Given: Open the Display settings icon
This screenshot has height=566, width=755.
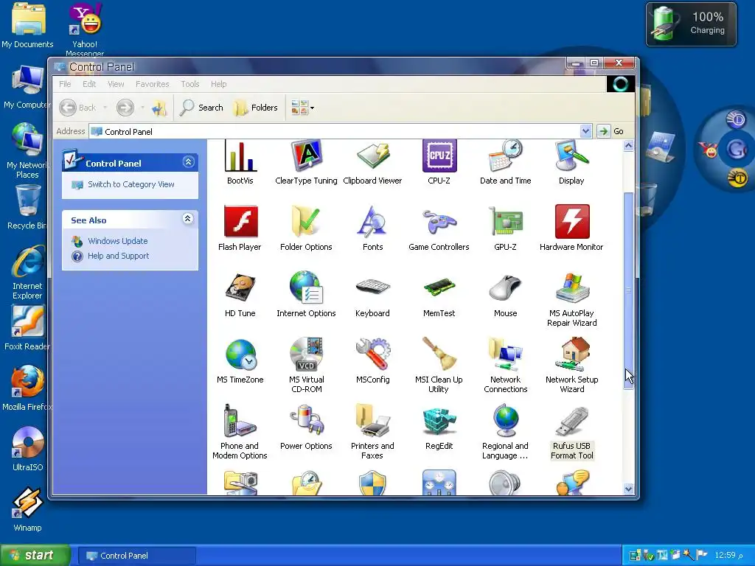Looking at the screenshot, I should (571, 163).
